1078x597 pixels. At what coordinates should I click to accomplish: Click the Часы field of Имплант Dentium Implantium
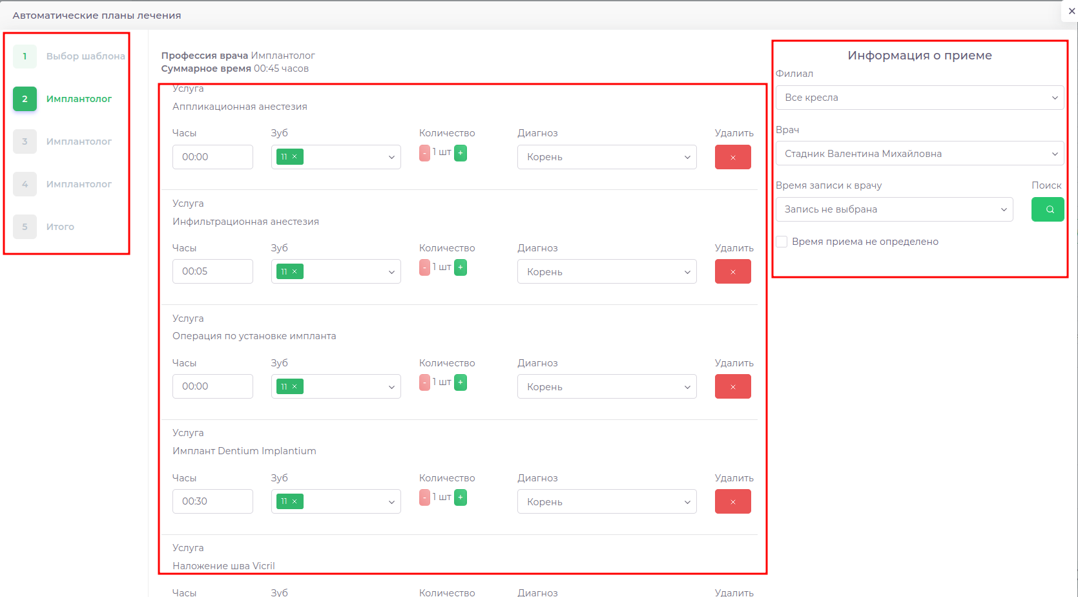[x=212, y=502]
